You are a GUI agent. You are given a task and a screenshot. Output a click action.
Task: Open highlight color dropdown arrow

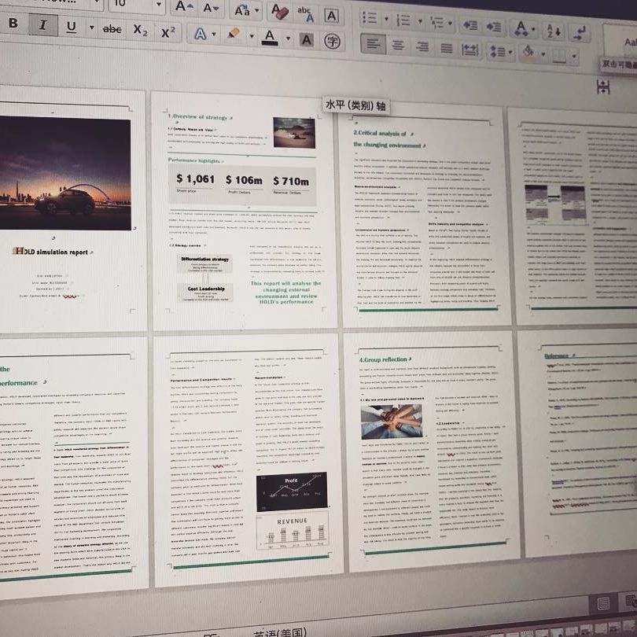click(x=252, y=36)
